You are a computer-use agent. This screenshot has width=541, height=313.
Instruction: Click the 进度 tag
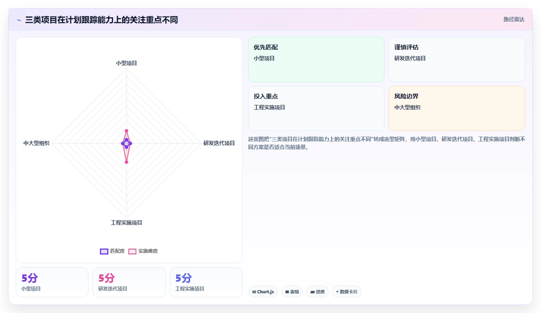pyautogui.click(x=317, y=292)
